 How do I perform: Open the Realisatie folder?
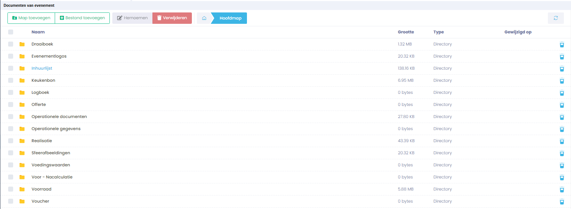(42, 141)
